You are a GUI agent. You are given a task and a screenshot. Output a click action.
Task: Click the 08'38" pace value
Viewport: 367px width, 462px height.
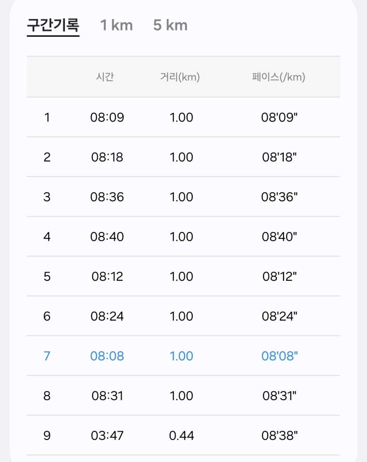[280, 435]
